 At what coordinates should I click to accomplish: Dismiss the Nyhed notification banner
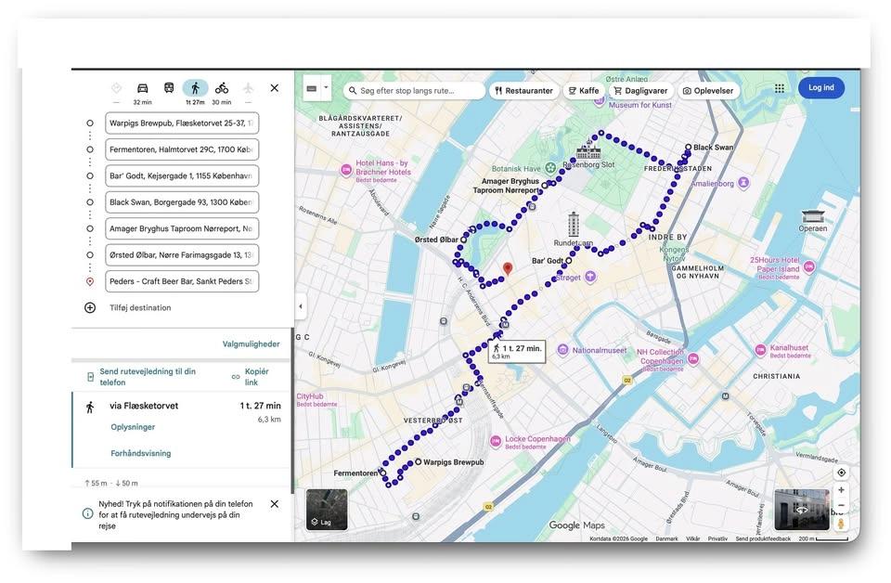click(275, 504)
